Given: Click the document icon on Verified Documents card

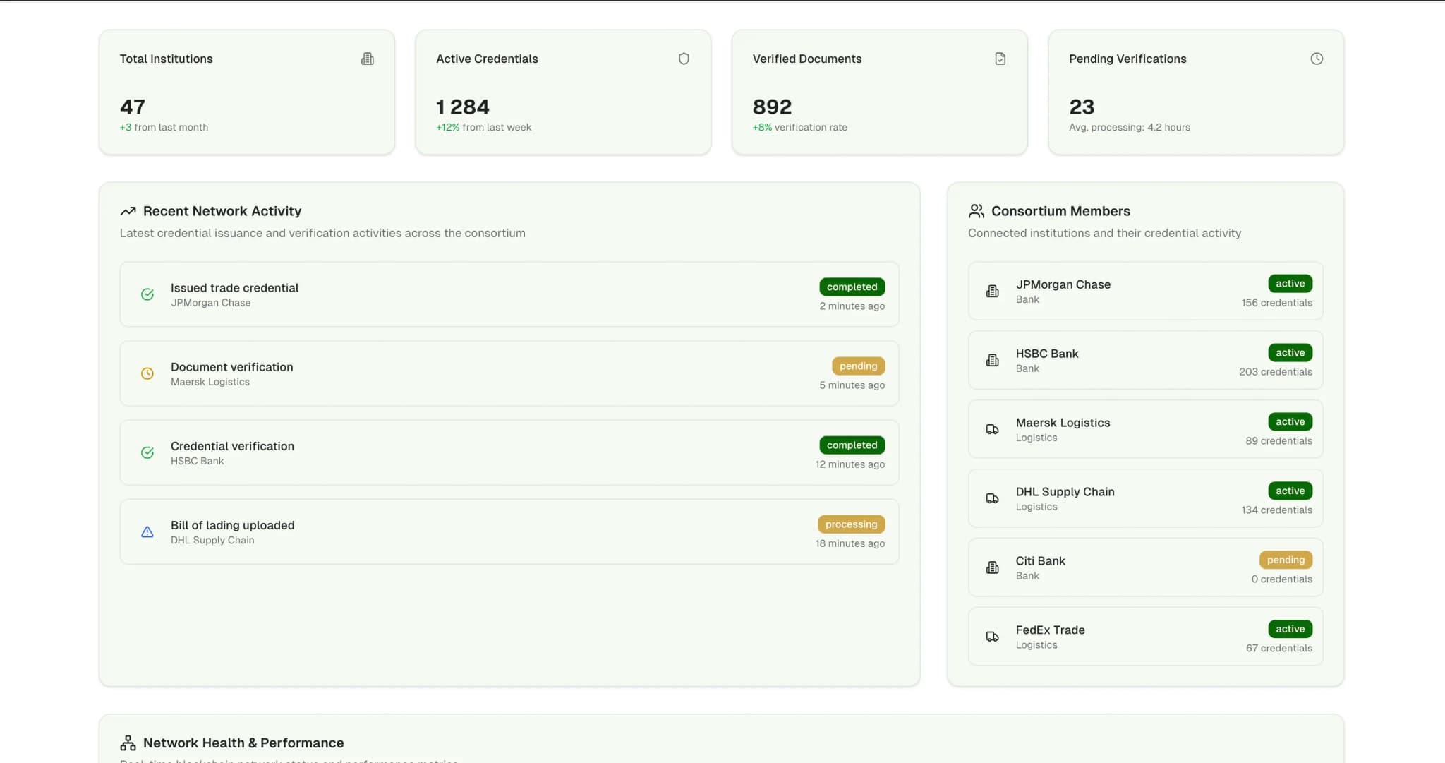Looking at the screenshot, I should [x=1000, y=59].
